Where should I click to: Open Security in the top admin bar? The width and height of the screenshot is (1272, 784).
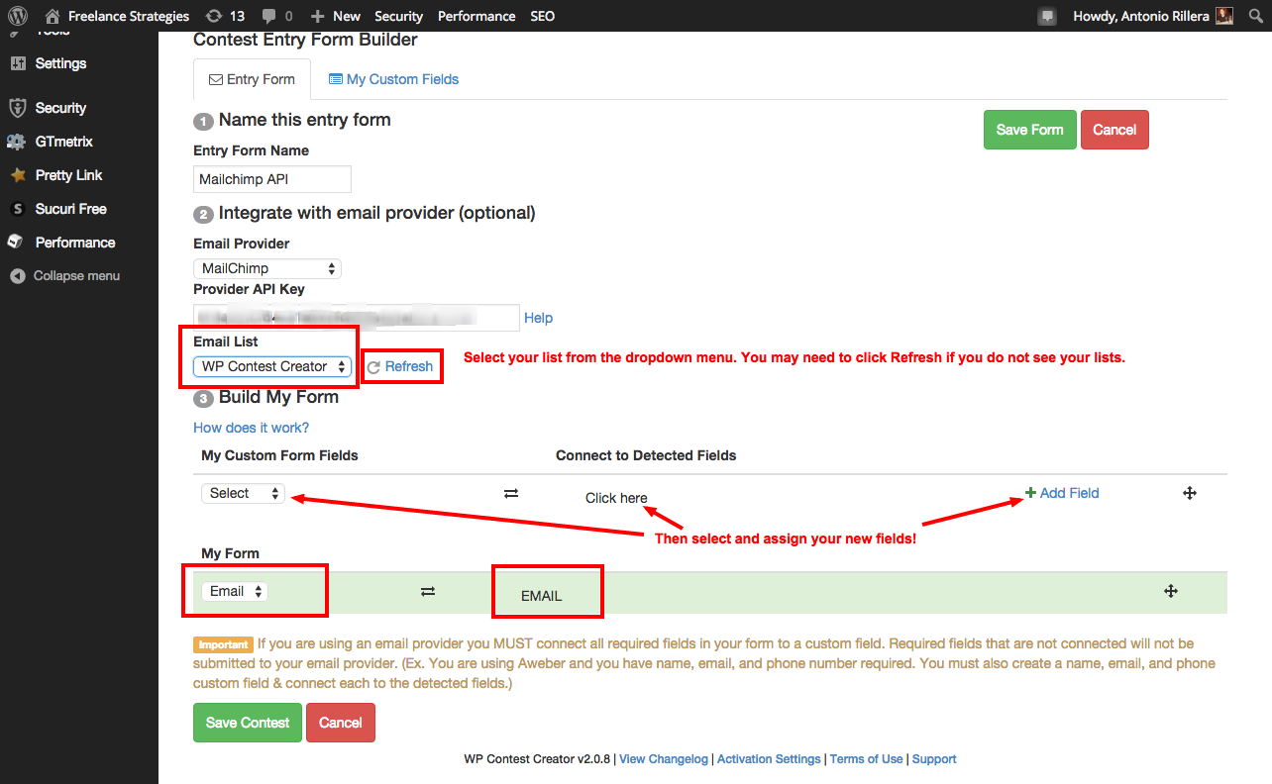(x=398, y=16)
